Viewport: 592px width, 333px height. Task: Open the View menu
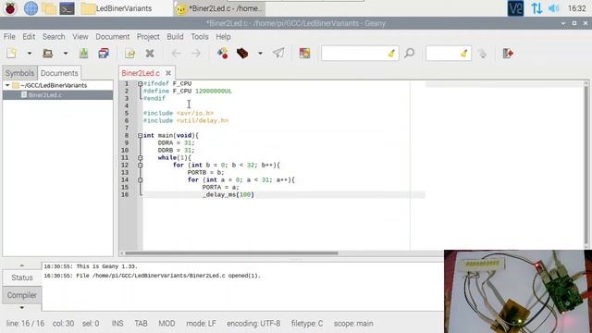click(x=80, y=37)
